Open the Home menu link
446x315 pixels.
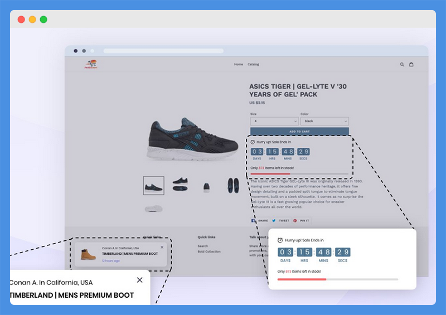pyautogui.click(x=239, y=64)
